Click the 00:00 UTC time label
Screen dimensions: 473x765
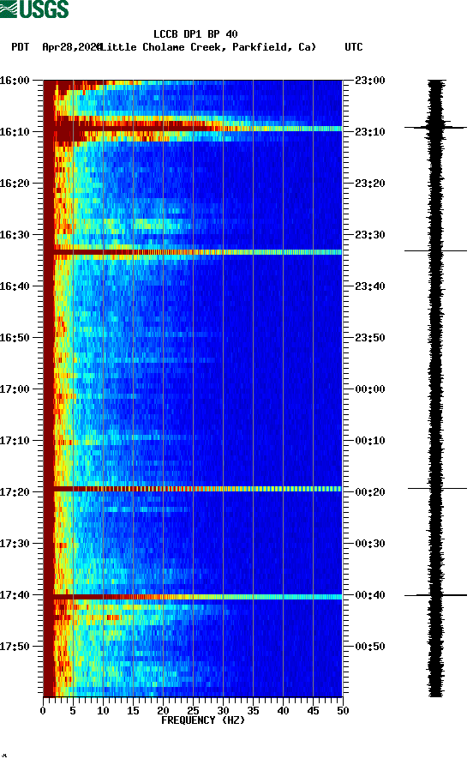tap(370, 389)
